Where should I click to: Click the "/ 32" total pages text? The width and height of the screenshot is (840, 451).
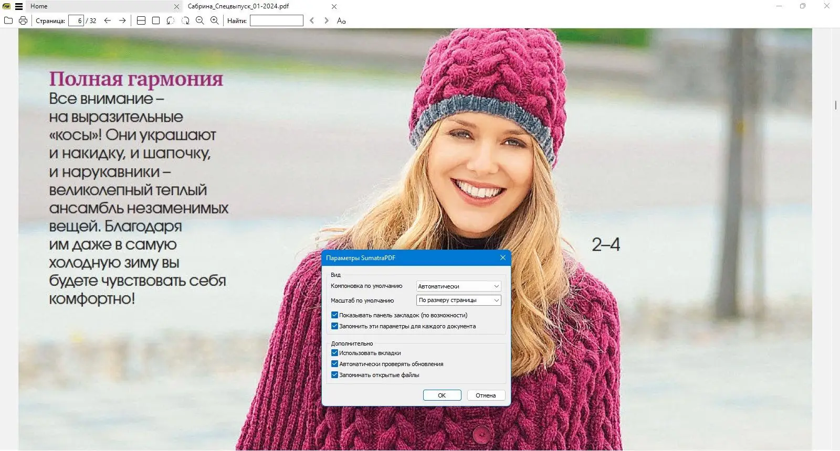[x=91, y=21]
